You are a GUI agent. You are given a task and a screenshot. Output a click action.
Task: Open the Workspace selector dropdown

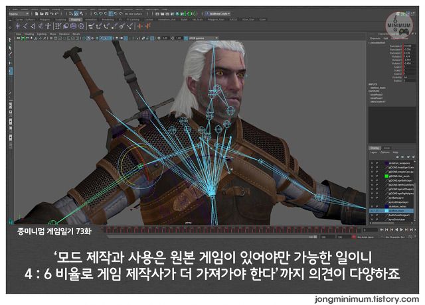tap(218, 13)
